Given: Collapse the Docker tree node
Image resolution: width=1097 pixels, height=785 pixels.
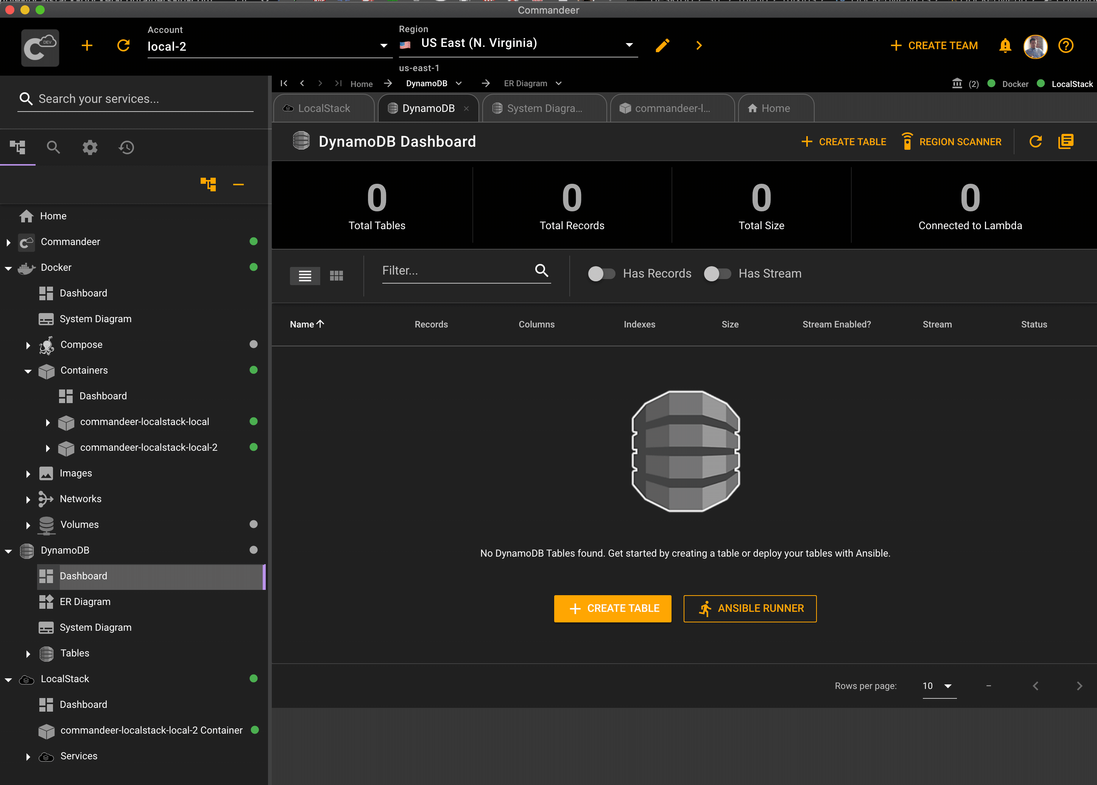Looking at the screenshot, I should pyautogui.click(x=8, y=268).
